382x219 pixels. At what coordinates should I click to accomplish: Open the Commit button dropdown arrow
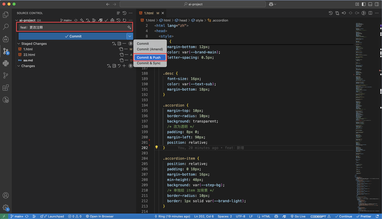(130, 36)
